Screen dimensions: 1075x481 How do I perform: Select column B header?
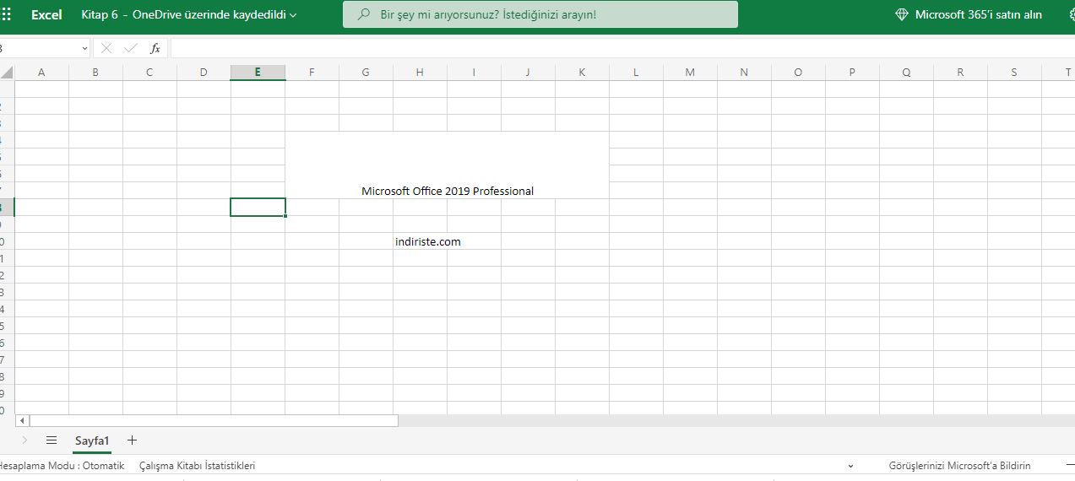click(95, 73)
